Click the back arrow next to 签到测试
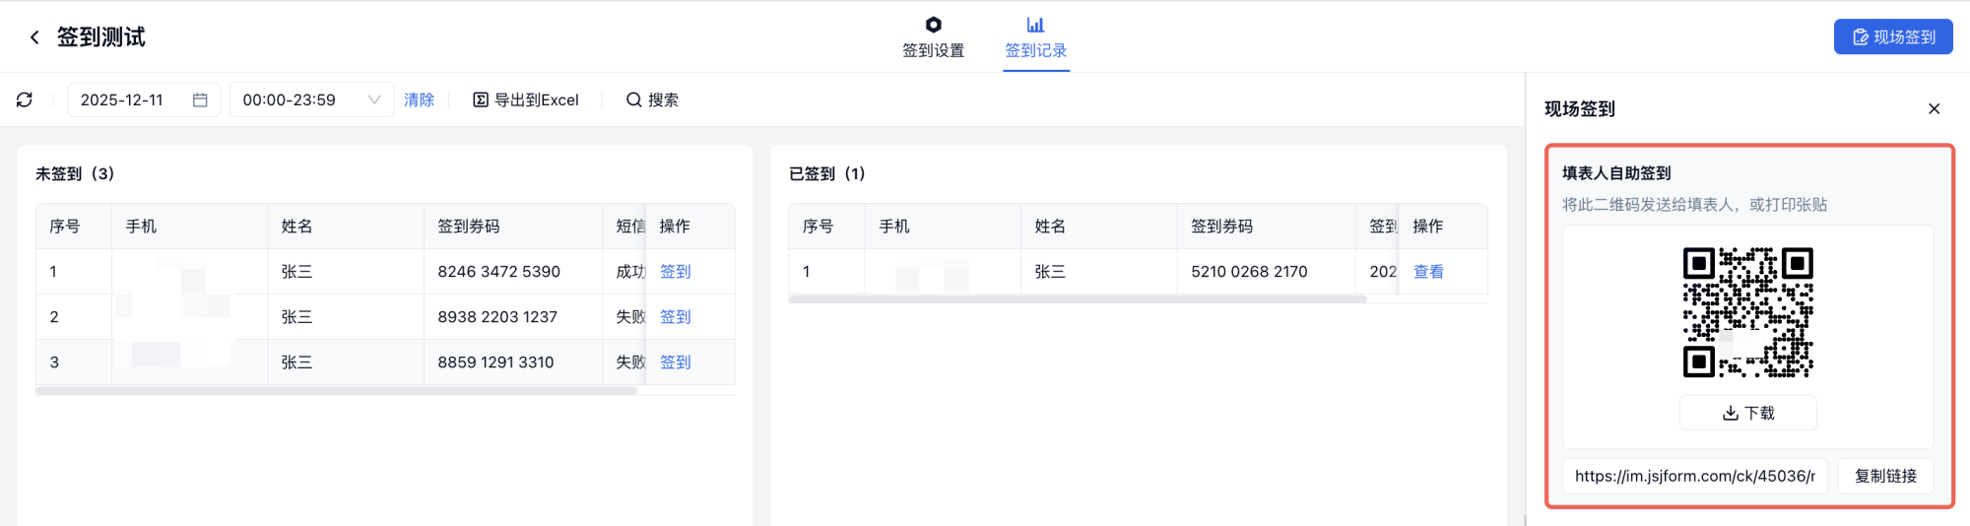 pos(34,37)
